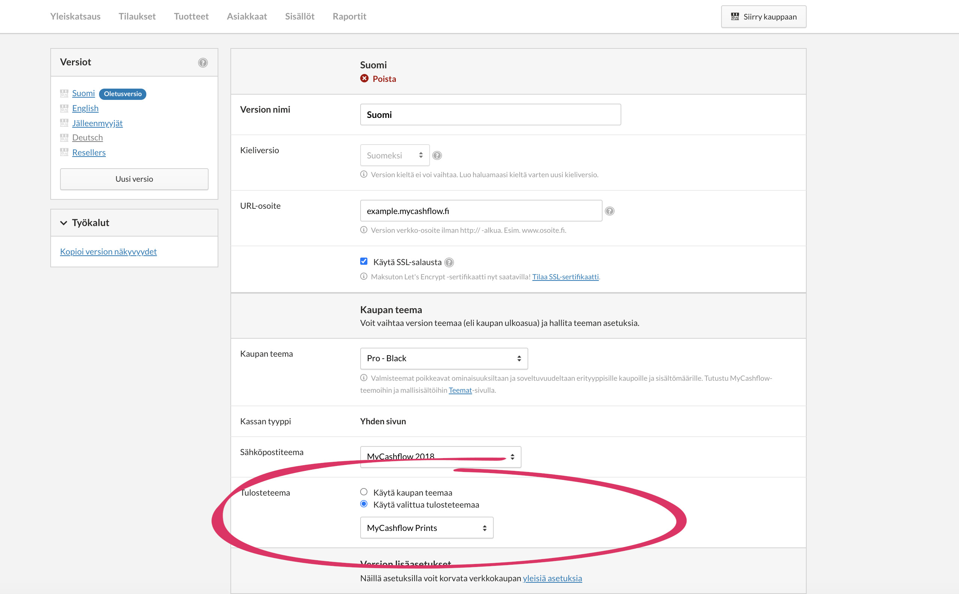959x594 pixels.
Task: Go to the Raportit menu
Action: 349,16
